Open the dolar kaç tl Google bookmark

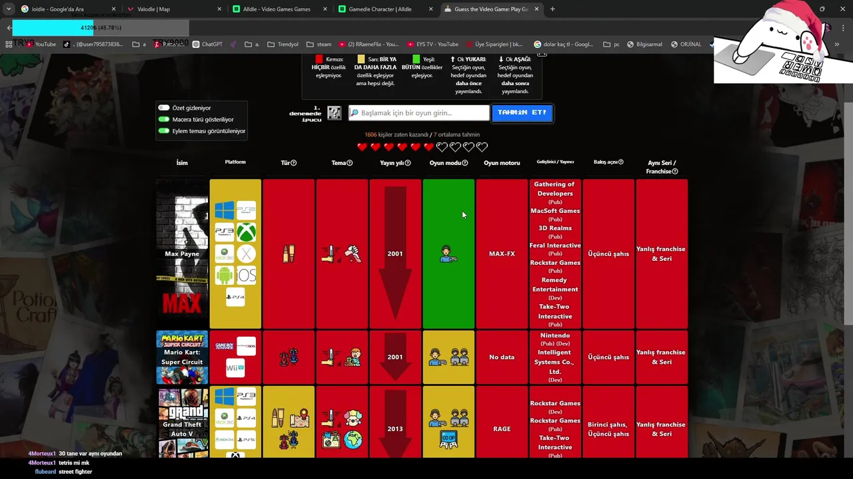point(563,45)
